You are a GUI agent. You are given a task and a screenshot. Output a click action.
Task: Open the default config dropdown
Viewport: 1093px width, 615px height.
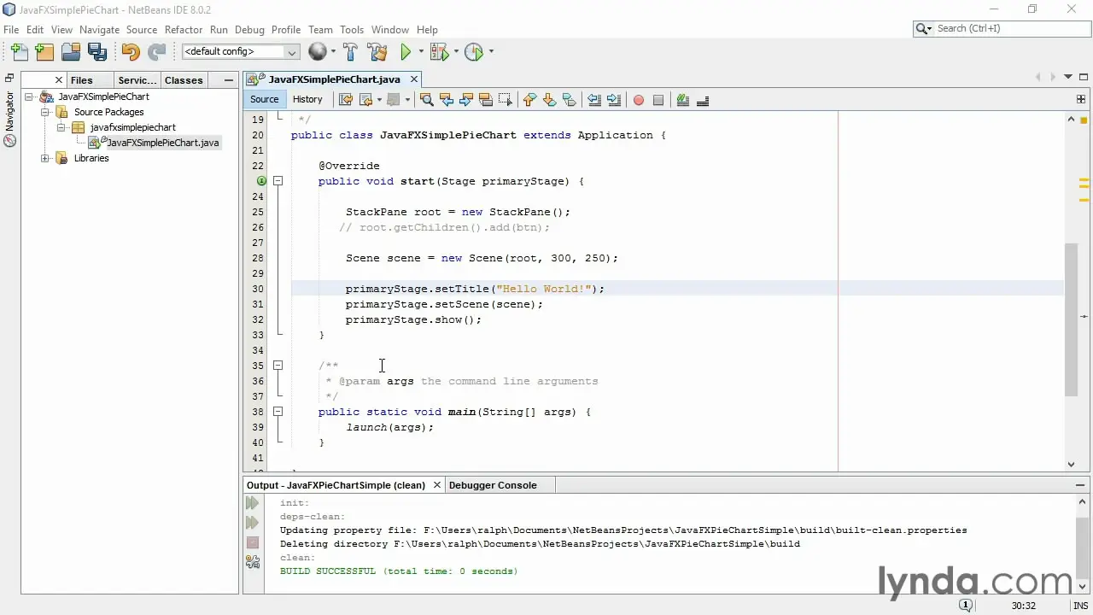coord(291,51)
